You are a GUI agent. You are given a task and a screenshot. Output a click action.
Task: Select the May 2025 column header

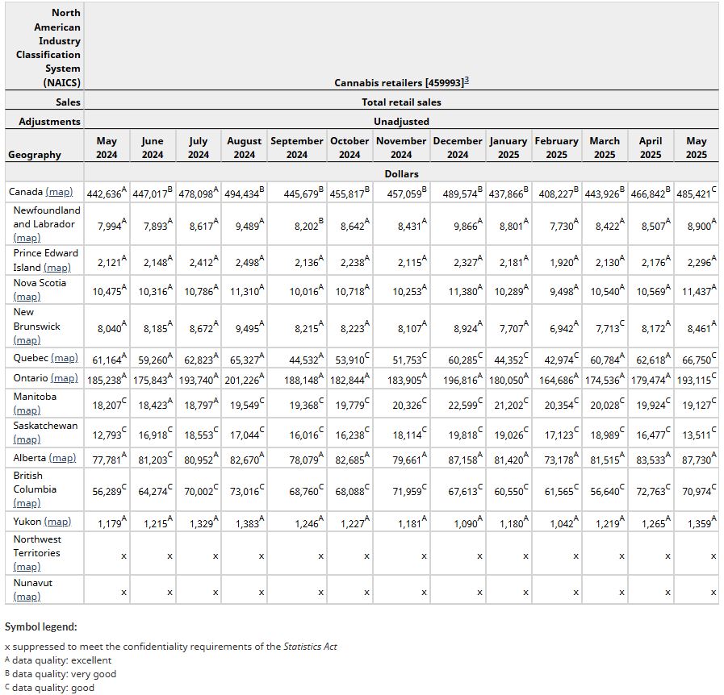pyautogui.click(x=696, y=148)
